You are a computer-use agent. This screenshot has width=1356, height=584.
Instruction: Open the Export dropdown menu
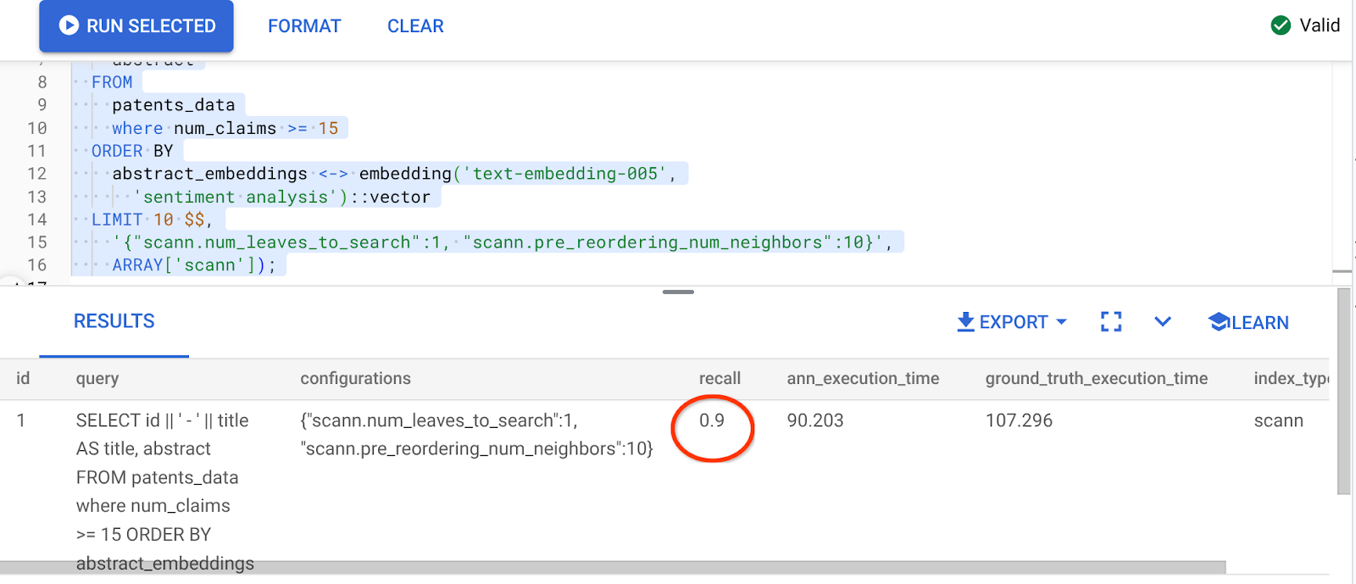pyautogui.click(x=1062, y=322)
